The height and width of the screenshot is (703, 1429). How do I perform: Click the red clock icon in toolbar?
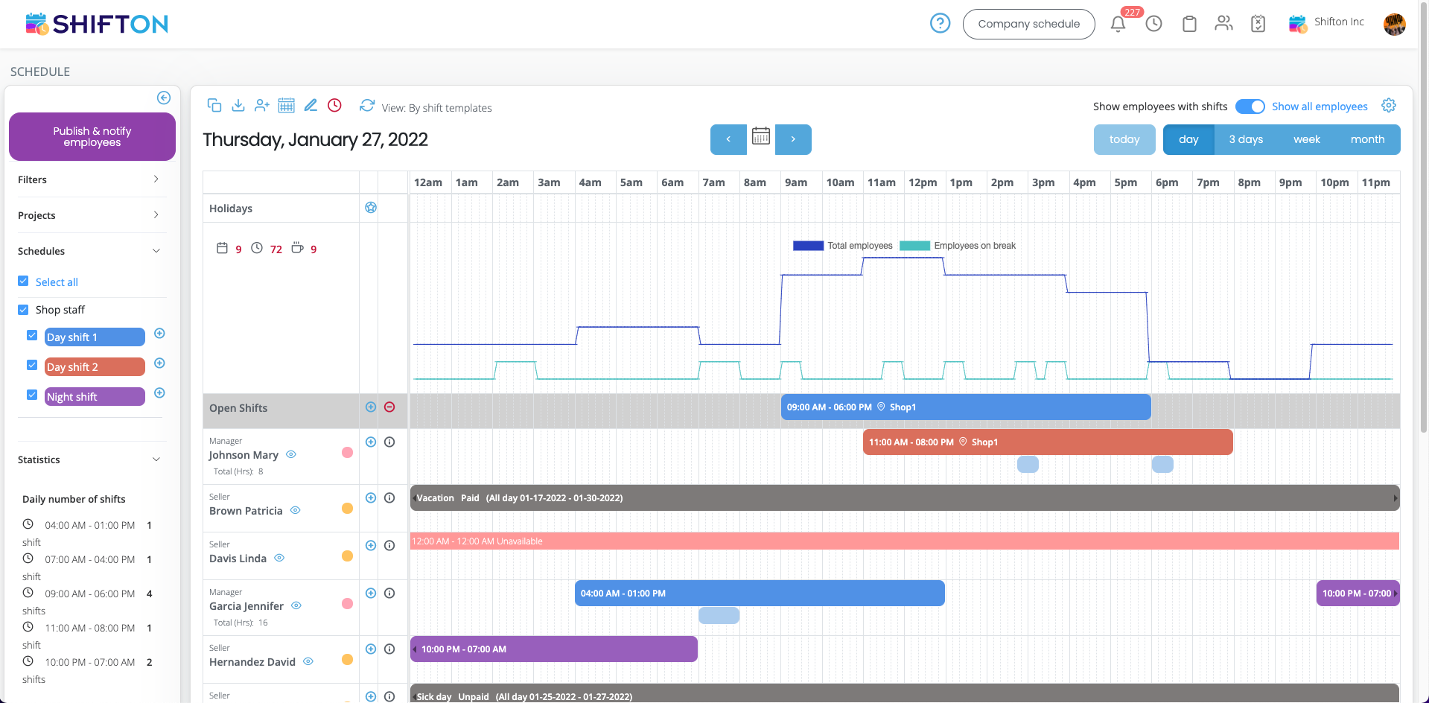pos(335,106)
